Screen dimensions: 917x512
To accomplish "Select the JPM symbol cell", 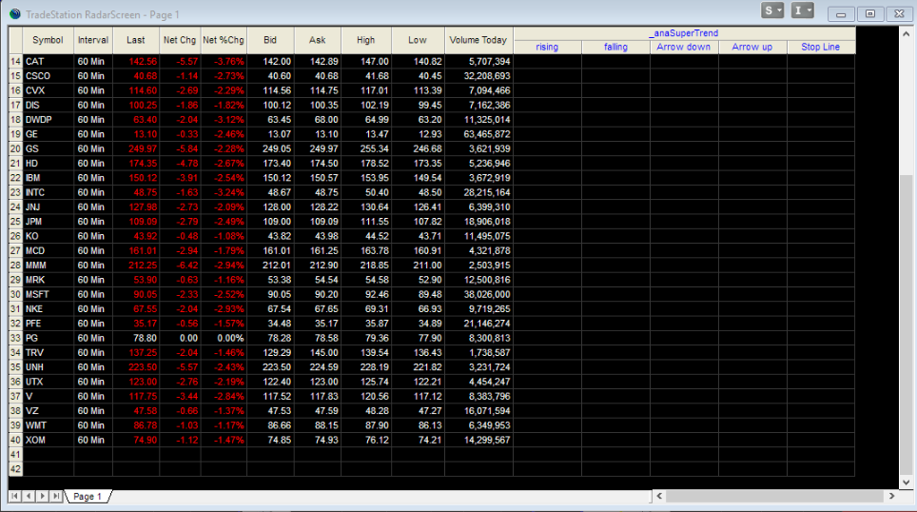I will click(48, 222).
